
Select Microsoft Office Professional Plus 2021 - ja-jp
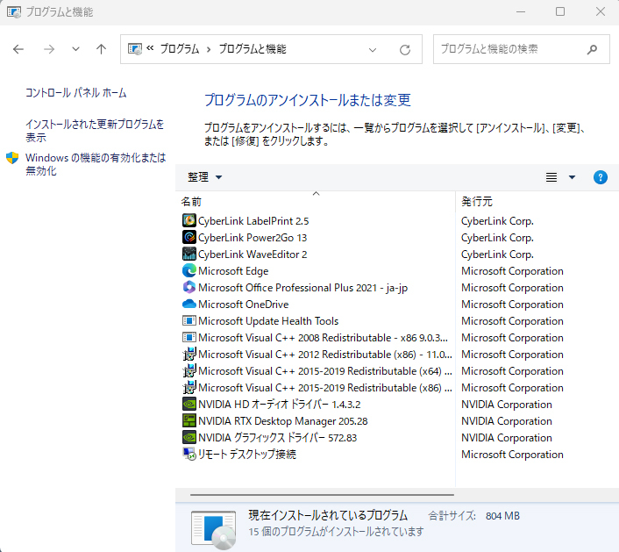pyautogui.click(x=302, y=288)
